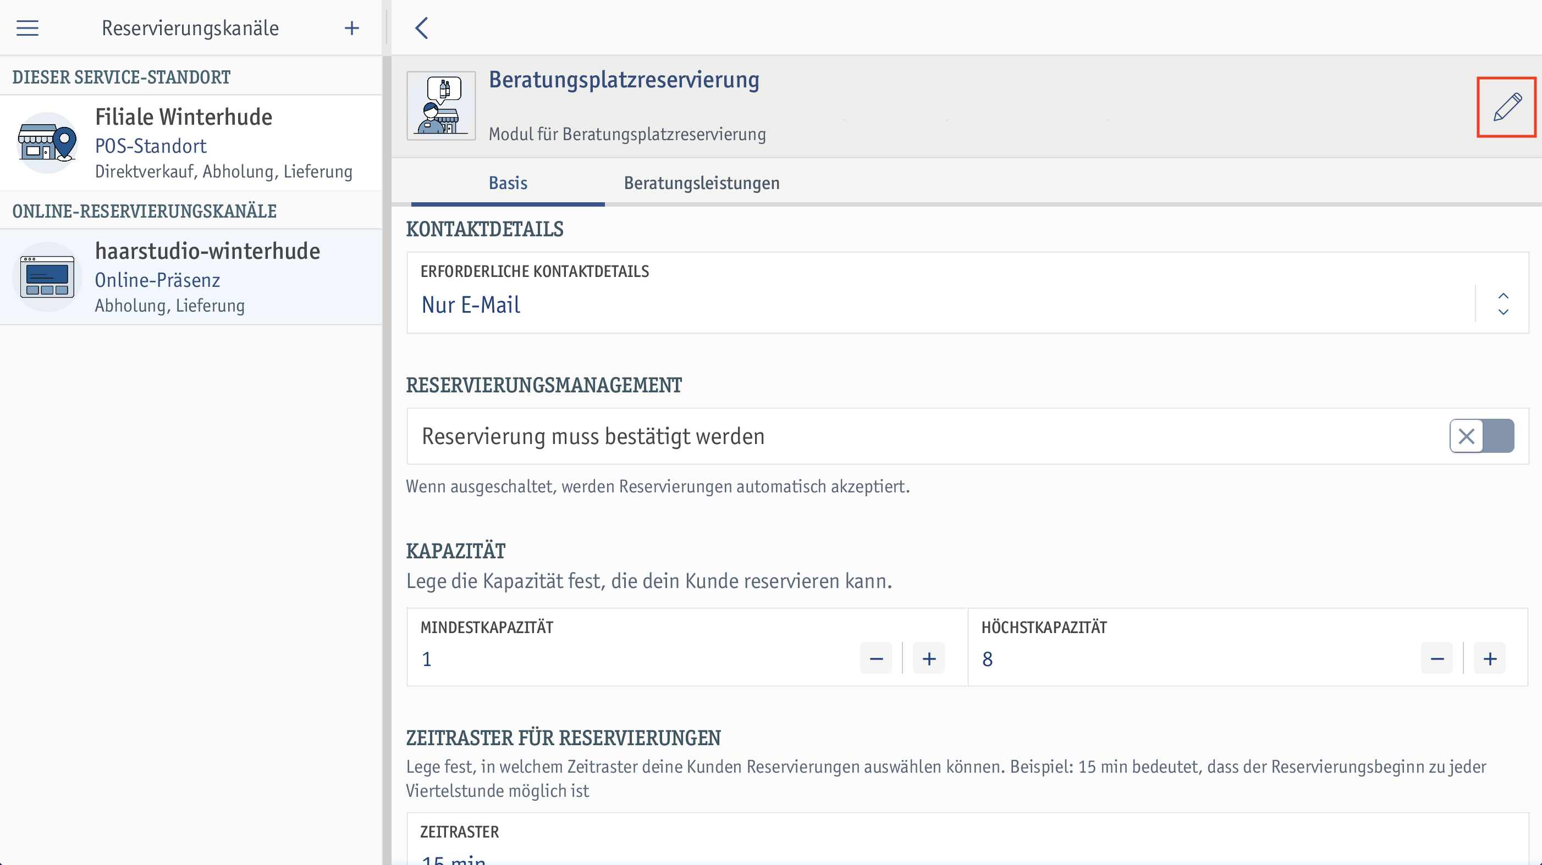Screen dimensions: 1542x865
Task: Click 'DIESER SERVICE-STANDORT' section header
Action: (x=122, y=77)
